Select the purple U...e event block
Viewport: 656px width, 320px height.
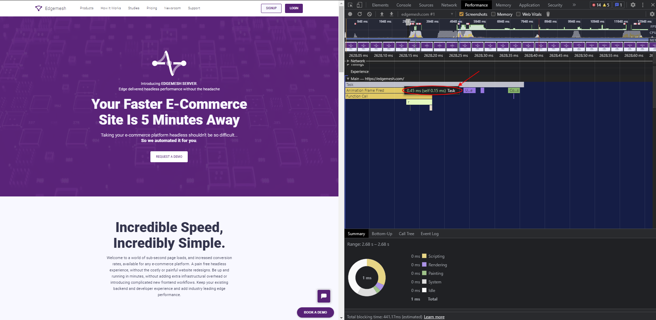(x=469, y=90)
